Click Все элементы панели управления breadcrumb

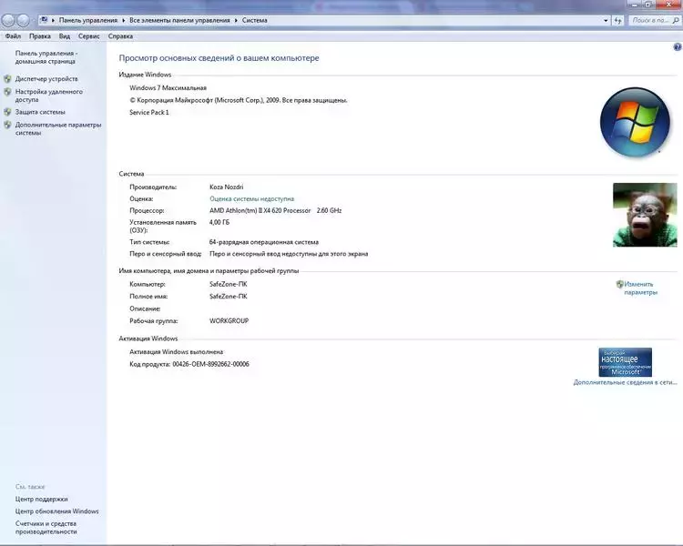[179, 20]
